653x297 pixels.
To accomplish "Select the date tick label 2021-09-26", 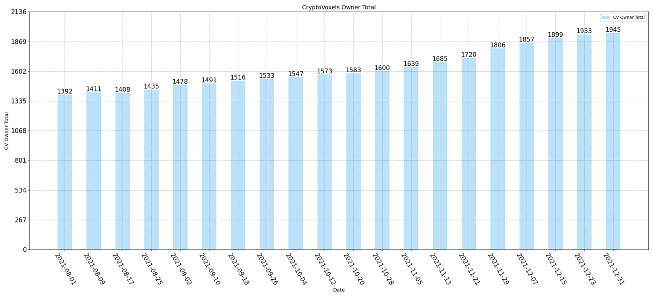I will click(x=267, y=269).
